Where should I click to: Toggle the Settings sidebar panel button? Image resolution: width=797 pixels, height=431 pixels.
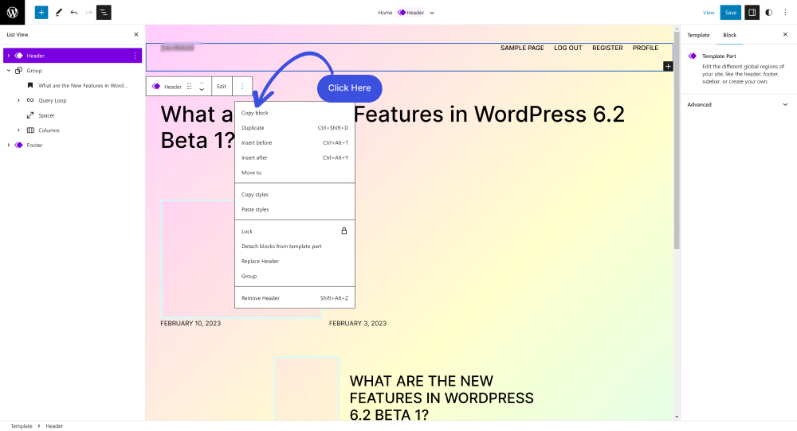752,12
